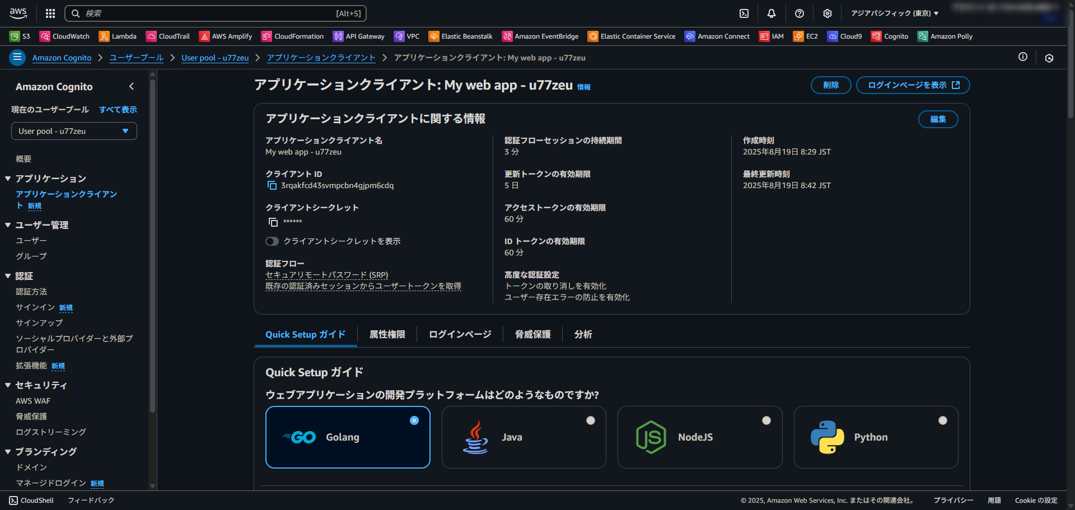Open the notifications bell
The width and height of the screenshot is (1075, 510).
pyautogui.click(x=772, y=13)
